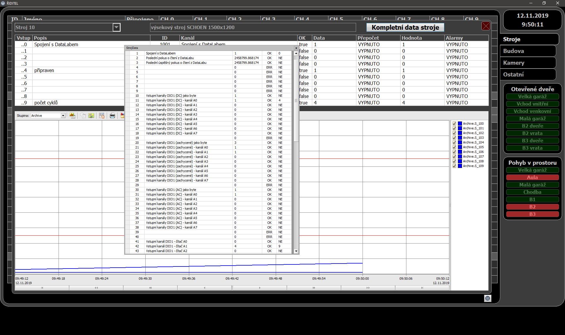This screenshot has height=335, width=565.
Task: Click the hand pointer selection icon
Action: 102,116
